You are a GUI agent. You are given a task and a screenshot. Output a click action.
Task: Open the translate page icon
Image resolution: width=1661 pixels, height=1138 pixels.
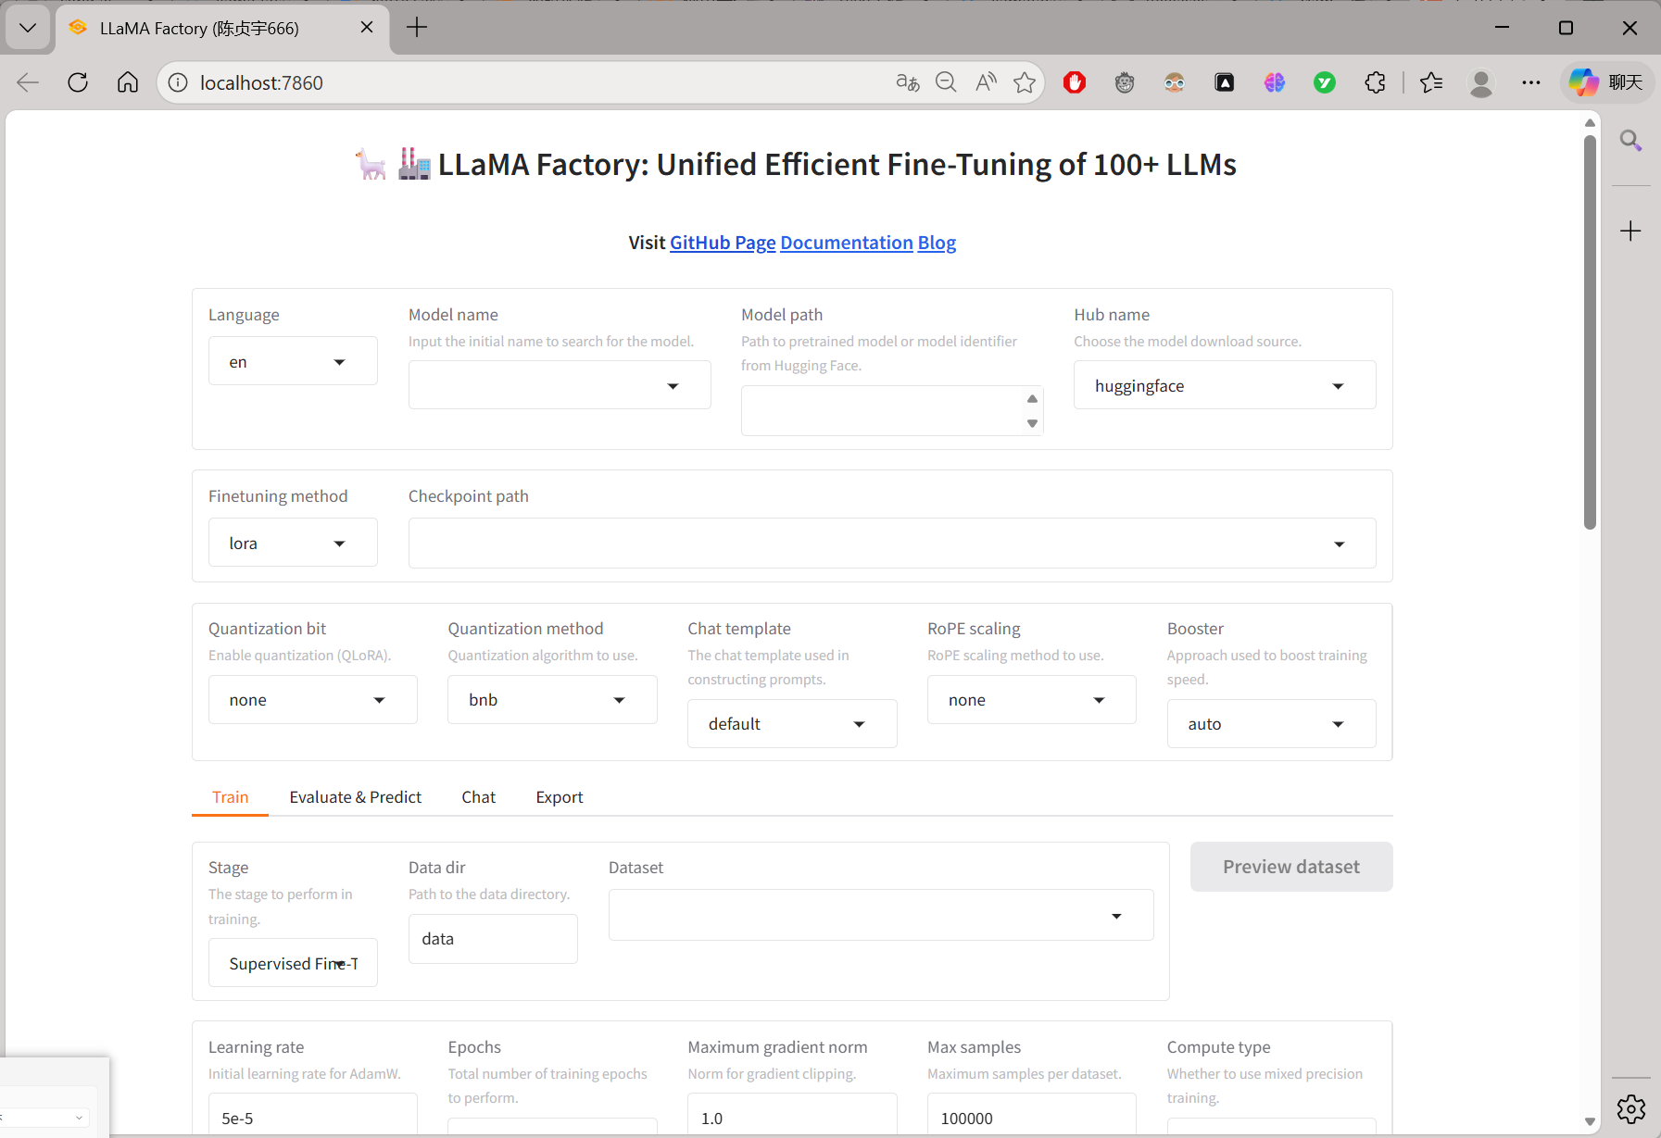pyautogui.click(x=908, y=82)
